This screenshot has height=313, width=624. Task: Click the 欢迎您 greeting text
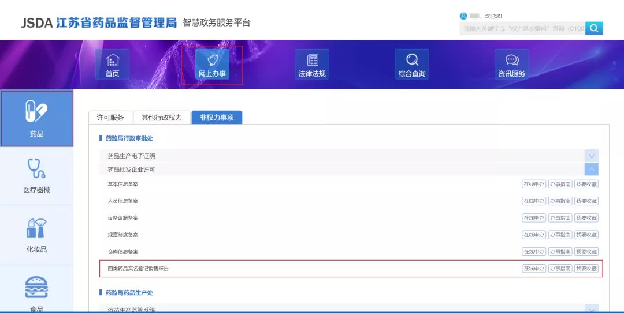pyautogui.click(x=493, y=16)
